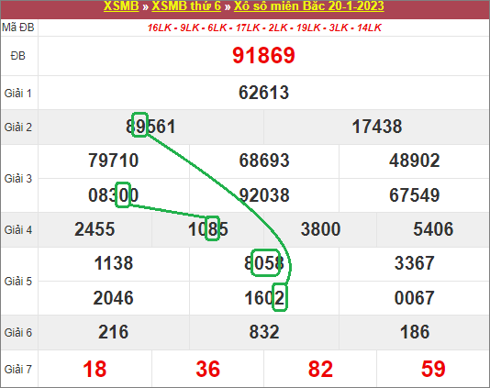Select the Giải 5 number 3367
This screenshot has height=388, width=490.
415,263
